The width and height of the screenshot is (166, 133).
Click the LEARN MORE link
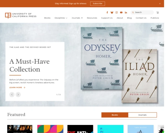[x=17, y=88]
